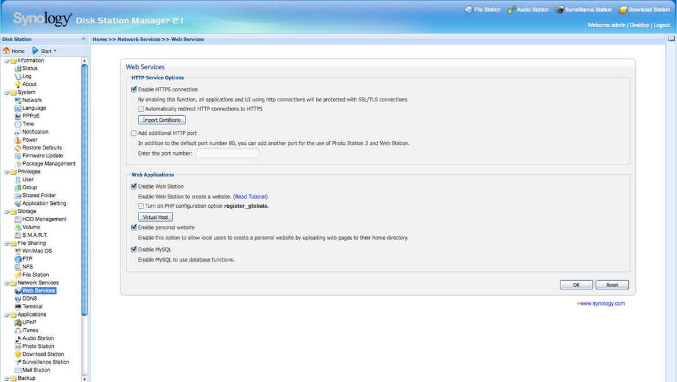
Task: Click Network Services in breadcrumb
Action: [x=139, y=39]
